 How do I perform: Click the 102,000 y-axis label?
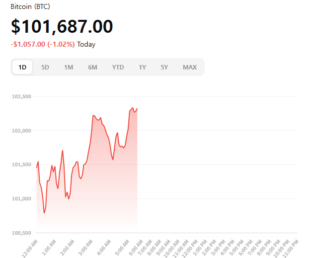coord(21,130)
